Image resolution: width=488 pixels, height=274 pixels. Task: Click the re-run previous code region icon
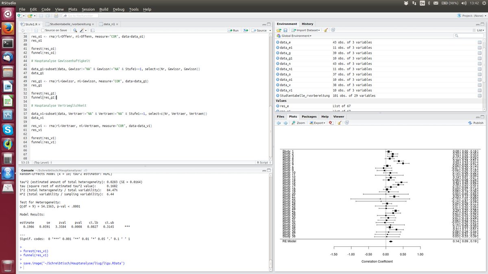click(245, 30)
